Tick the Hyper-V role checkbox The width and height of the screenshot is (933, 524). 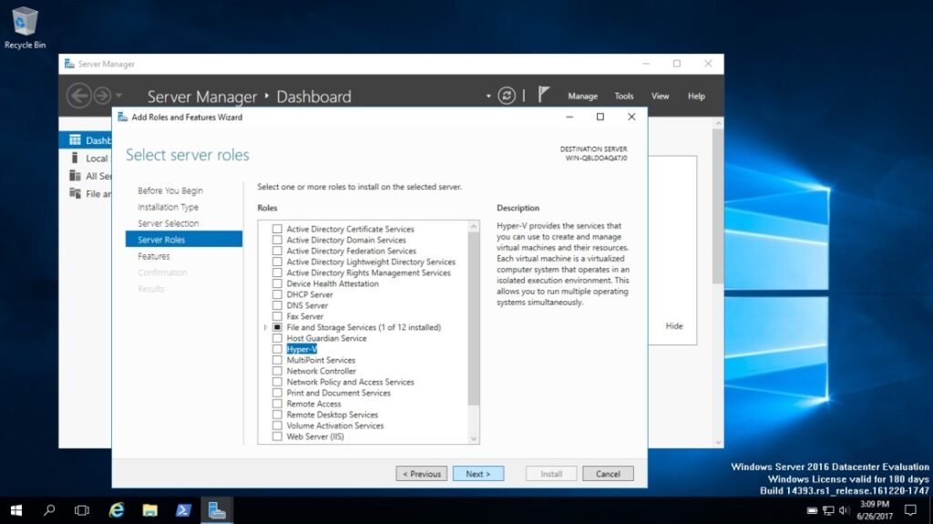(277, 349)
